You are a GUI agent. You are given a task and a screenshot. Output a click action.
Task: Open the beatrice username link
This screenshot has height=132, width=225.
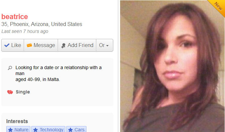point(15,16)
